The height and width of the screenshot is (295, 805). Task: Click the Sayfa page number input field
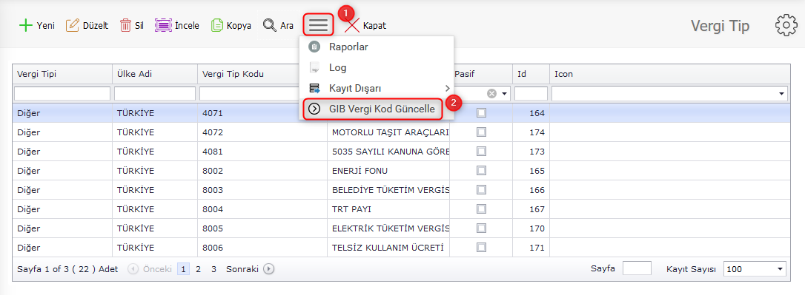click(637, 268)
